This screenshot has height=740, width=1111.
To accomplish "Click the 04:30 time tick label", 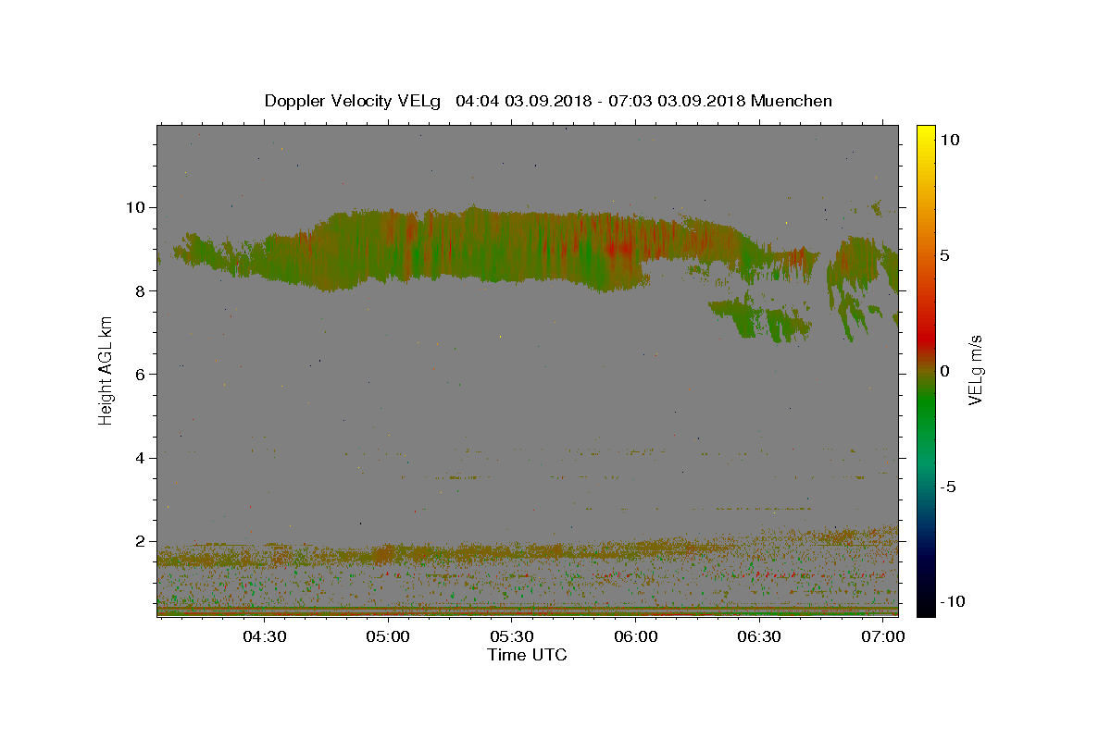I will 263,637.
